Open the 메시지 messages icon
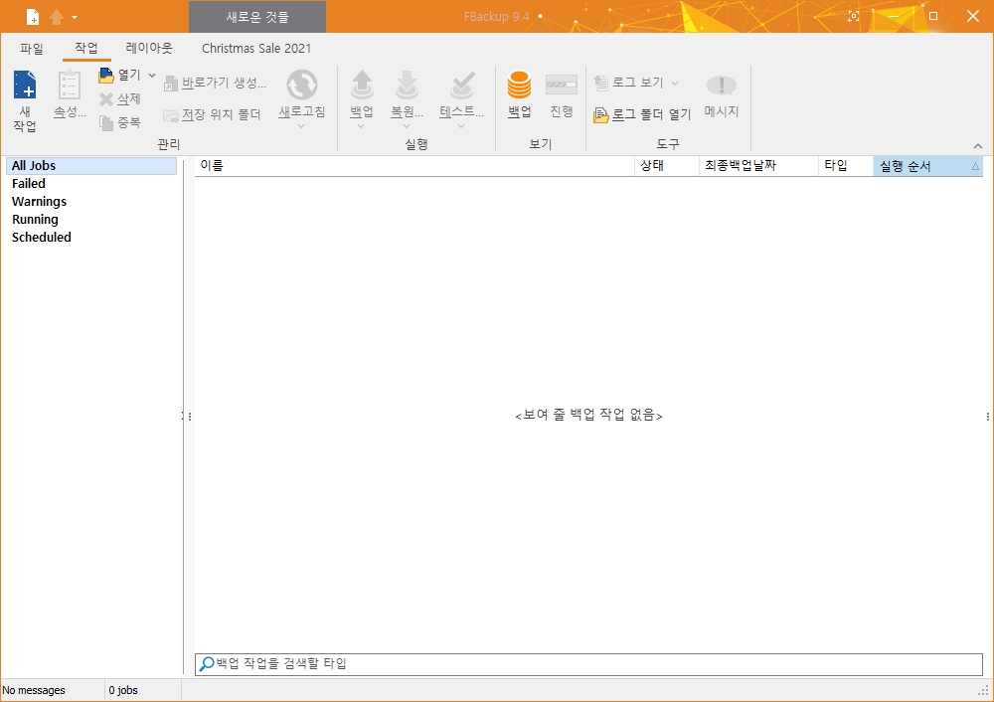The width and height of the screenshot is (994, 702). coord(722,85)
